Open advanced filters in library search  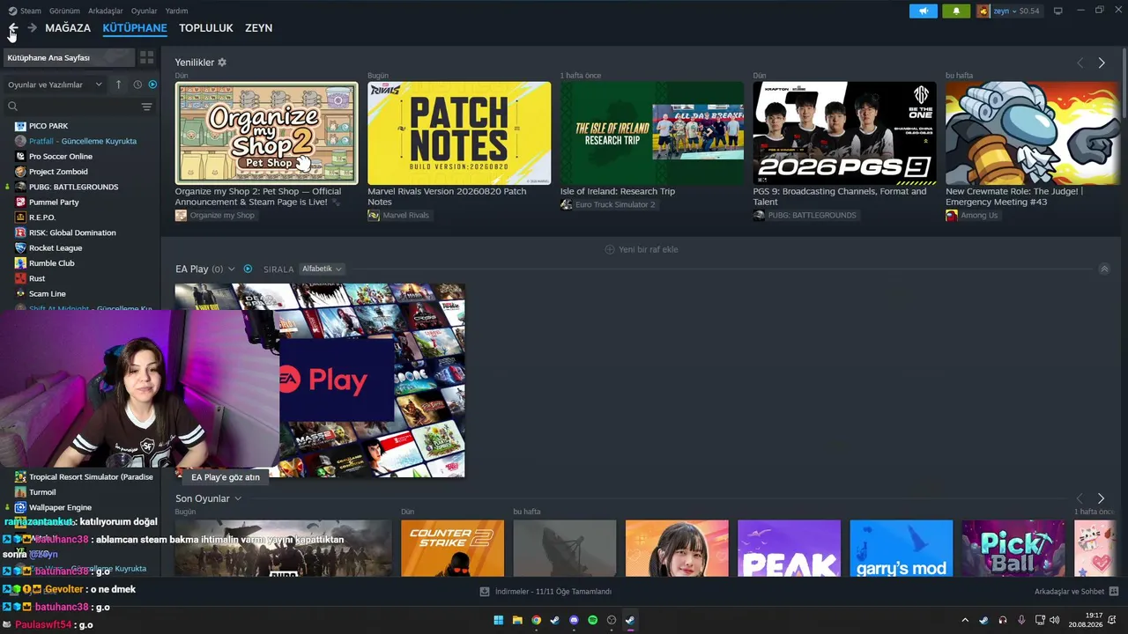146,107
